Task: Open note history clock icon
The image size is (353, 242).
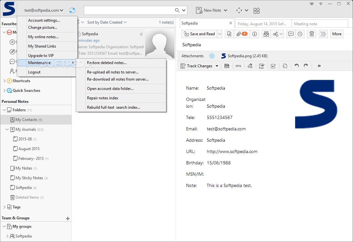Action: point(300,34)
